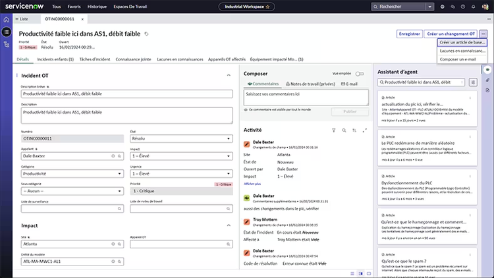Collapse the Incident OT section
This screenshot has height=278, width=494.
point(229,75)
